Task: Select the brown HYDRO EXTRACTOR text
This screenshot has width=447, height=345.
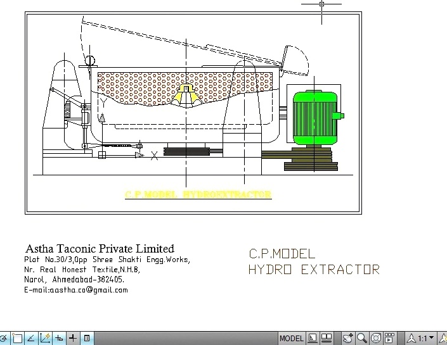Action: click(313, 270)
